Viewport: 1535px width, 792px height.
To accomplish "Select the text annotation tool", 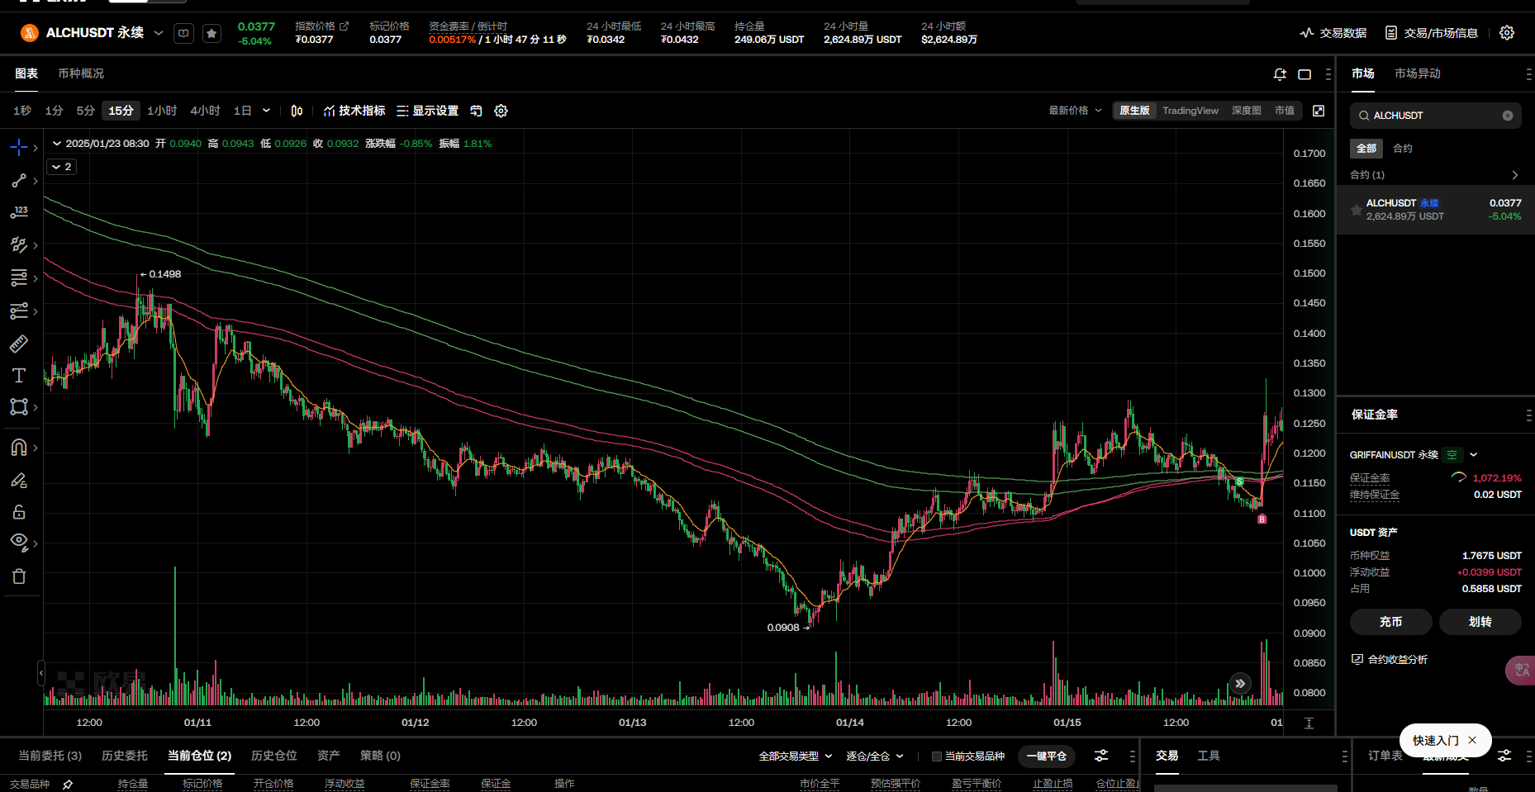I will (18, 376).
